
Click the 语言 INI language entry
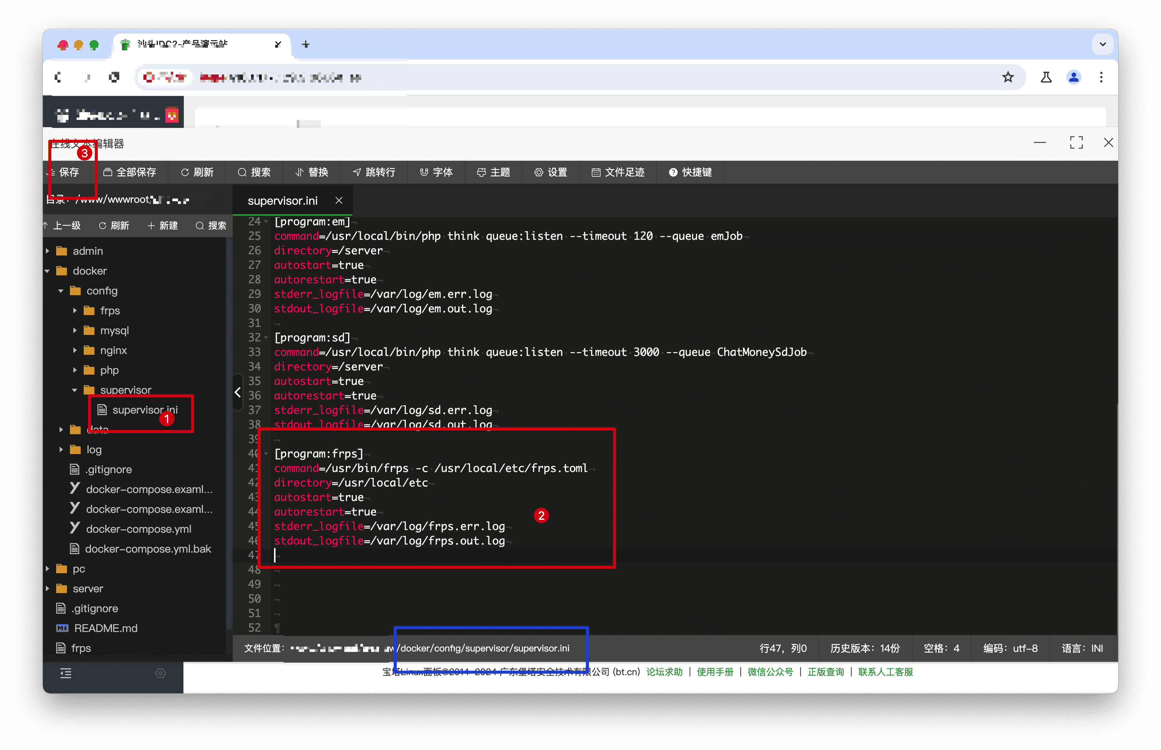point(1083,648)
